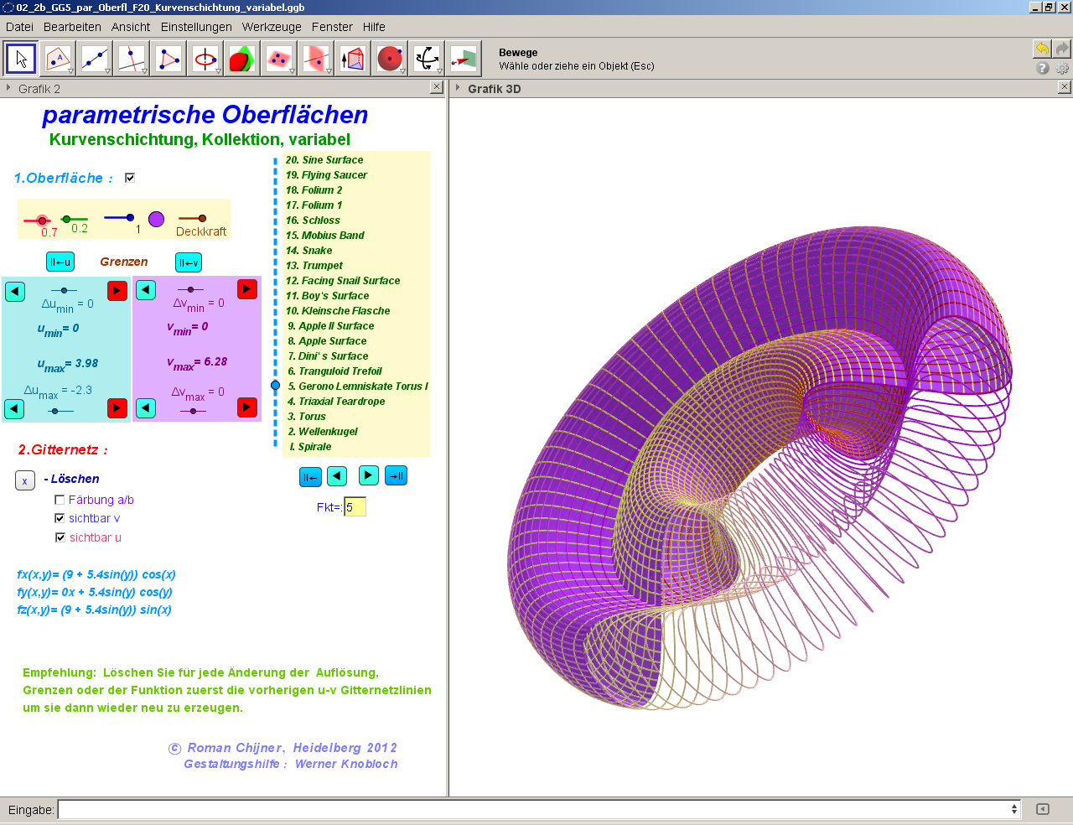Select the Point on Object tool
The image size is (1073, 825).
point(58,59)
